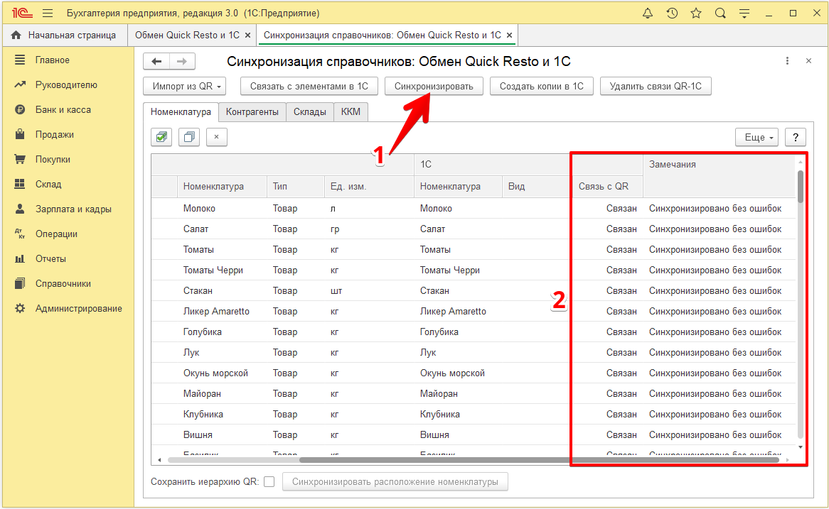Screen dimensions: 829x509
Task: Go to Начальная страница home tab
Action: [x=64, y=35]
